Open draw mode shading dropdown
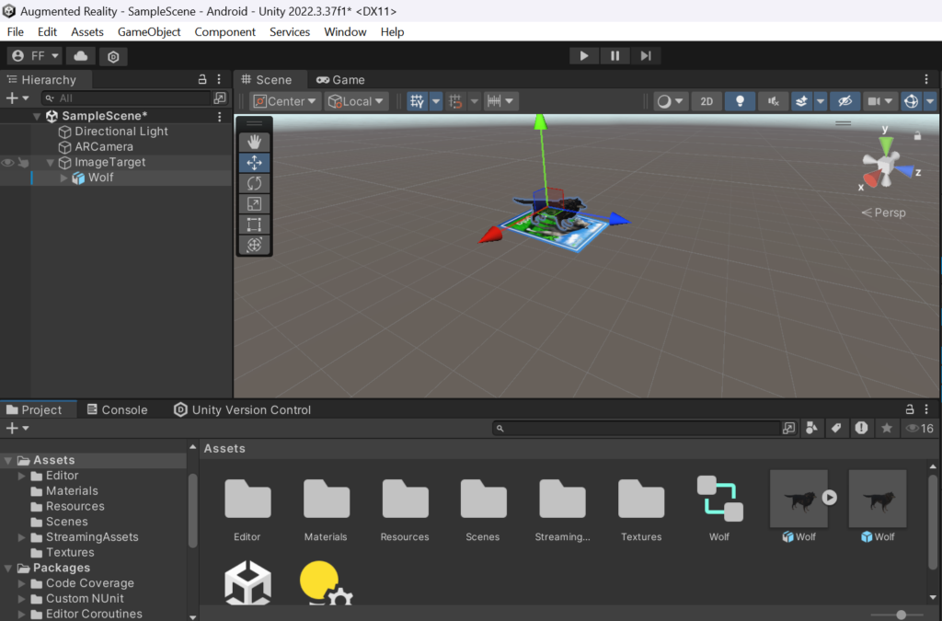Image resolution: width=942 pixels, height=621 pixels. pos(671,101)
